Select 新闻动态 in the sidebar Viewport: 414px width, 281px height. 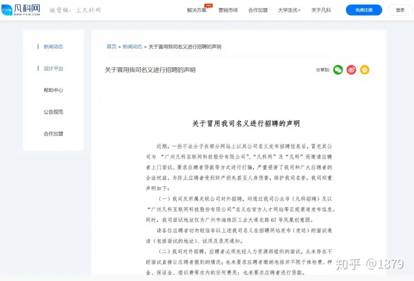coord(53,47)
